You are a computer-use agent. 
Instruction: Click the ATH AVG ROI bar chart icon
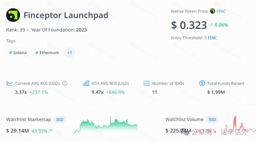pos(86,83)
